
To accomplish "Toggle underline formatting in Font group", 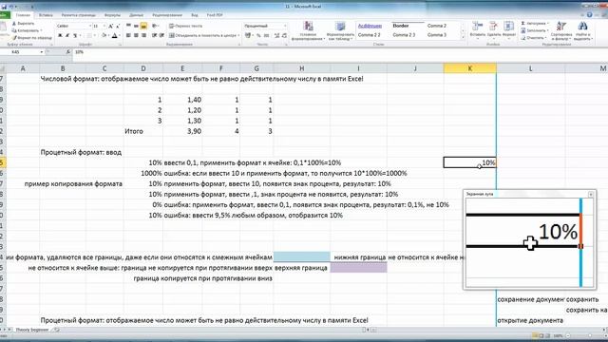I will [75, 36].
